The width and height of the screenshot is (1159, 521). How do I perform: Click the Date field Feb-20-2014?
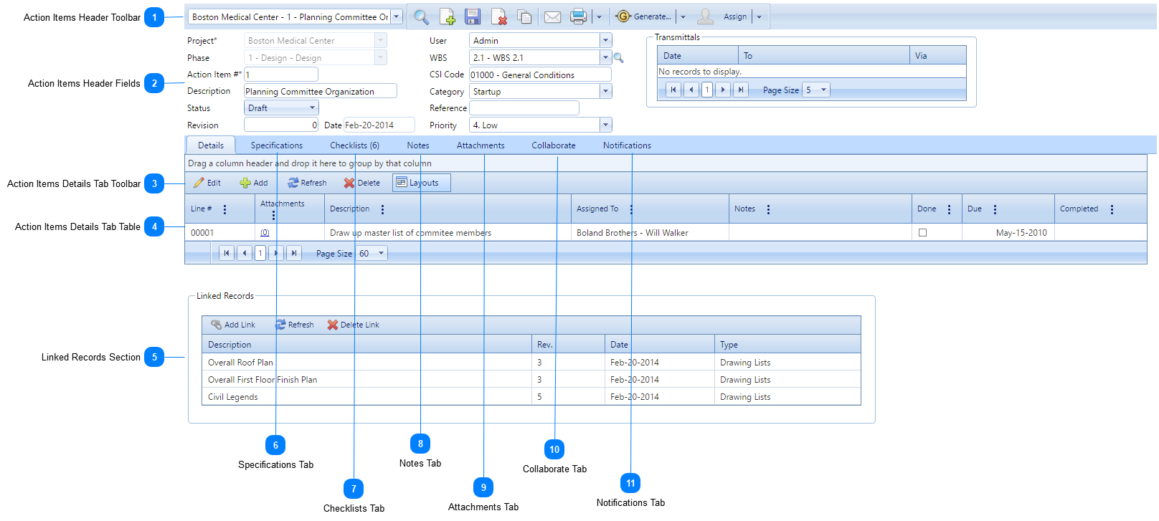[379, 125]
